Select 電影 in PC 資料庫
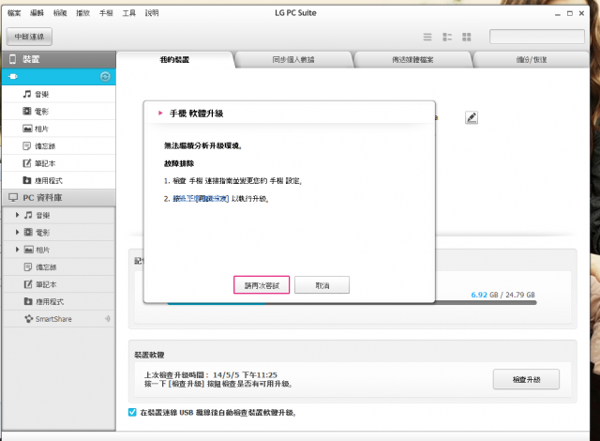Image resolution: width=600 pixels, height=441 pixels. [58, 233]
